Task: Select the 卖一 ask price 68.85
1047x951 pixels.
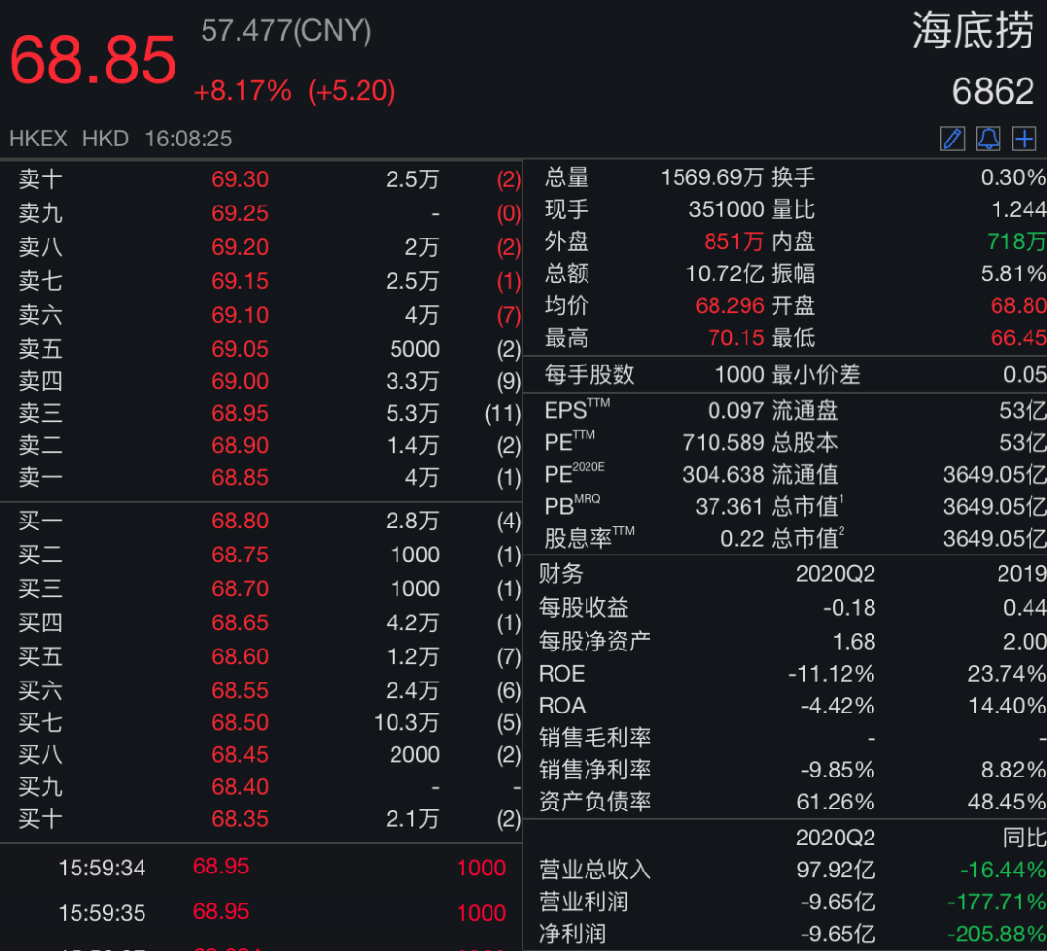Action: coord(239,478)
